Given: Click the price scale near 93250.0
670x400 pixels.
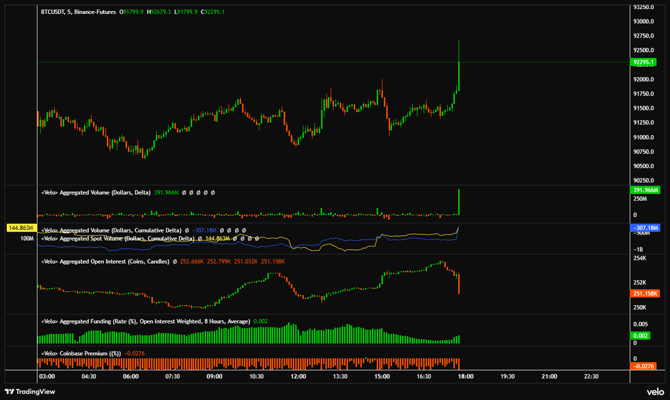Looking at the screenshot, I should click(x=643, y=7).
